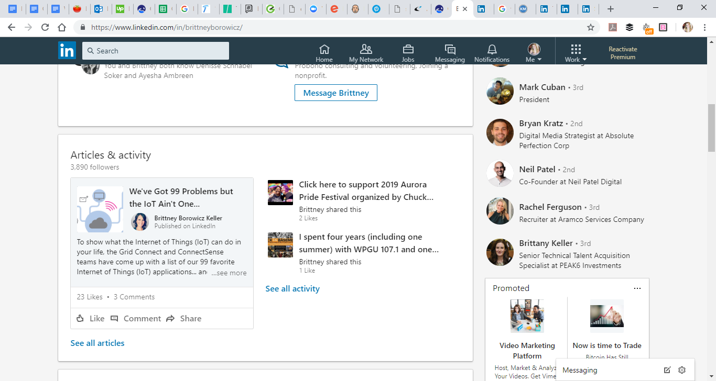Click the 23 Likes count

(90, 297)
